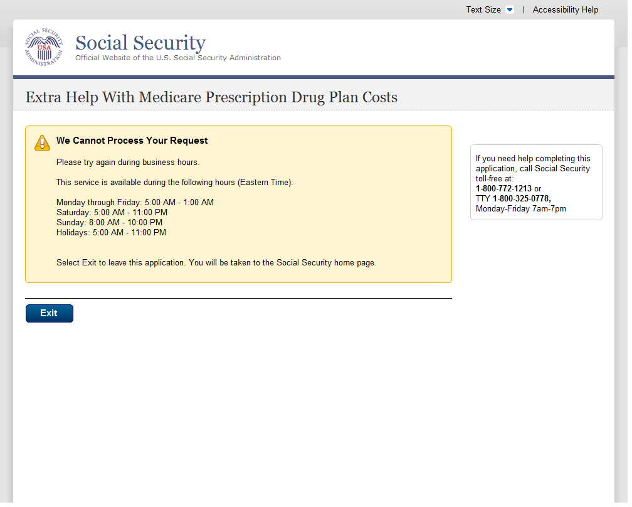Click the Social Security Administration seal logo

(44, 47)
